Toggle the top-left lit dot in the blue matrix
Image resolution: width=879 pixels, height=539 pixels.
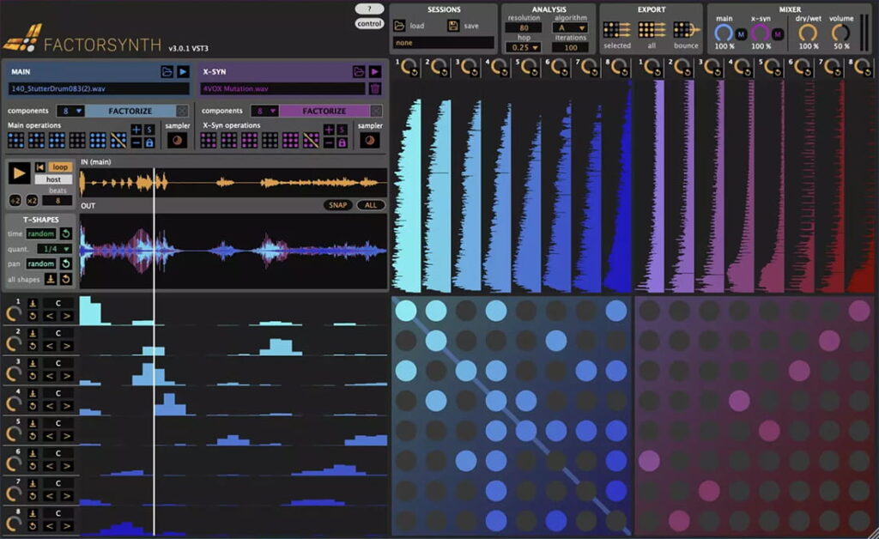click(406, 311)
